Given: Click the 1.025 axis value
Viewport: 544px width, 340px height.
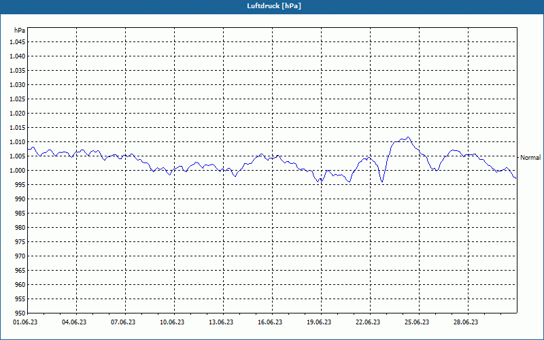Looking at the screenshot, I should [17, 99].
